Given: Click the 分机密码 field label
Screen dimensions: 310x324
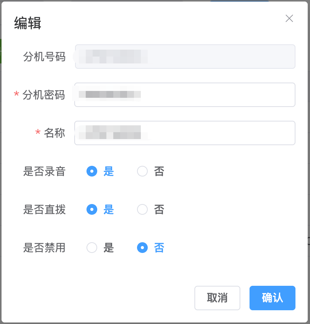Looking at the screenshot, I should click(x=44, y=95).
